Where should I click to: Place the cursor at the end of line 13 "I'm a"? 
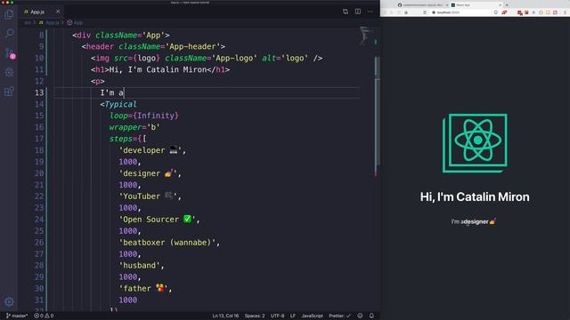[x=125, y=92]
